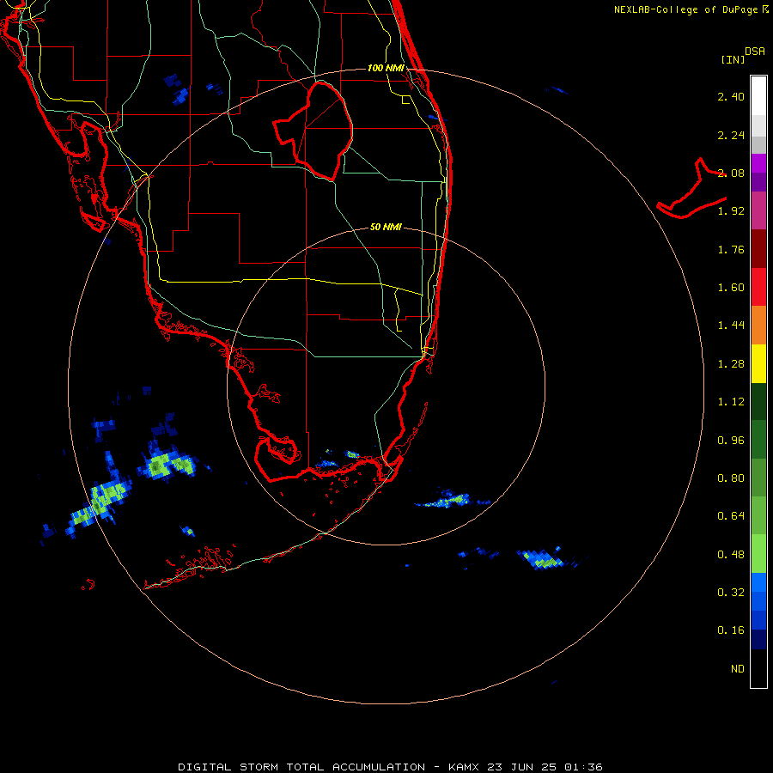773x773 pixels.
Task: Click the 0.32 legend value
Action: 731,593
